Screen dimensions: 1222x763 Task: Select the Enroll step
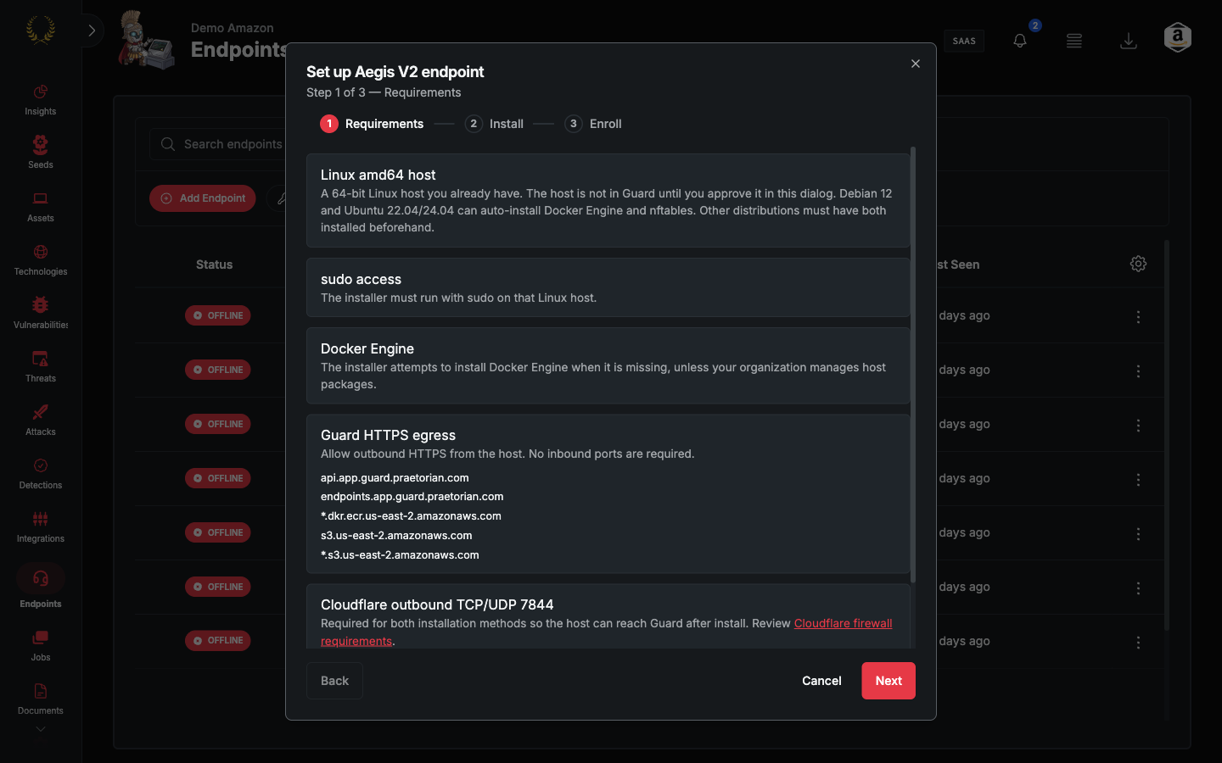[593, 124]
